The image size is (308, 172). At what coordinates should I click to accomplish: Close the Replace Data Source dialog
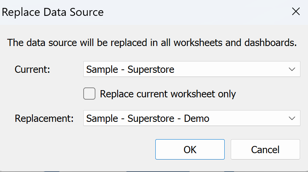[296, 12]
